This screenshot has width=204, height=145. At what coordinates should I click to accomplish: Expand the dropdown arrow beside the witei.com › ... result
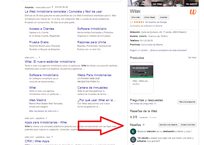pyautogui.click(x=39, y=57)
